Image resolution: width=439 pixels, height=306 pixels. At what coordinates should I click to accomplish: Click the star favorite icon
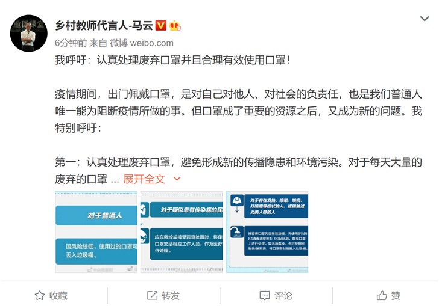coord(39,295)
